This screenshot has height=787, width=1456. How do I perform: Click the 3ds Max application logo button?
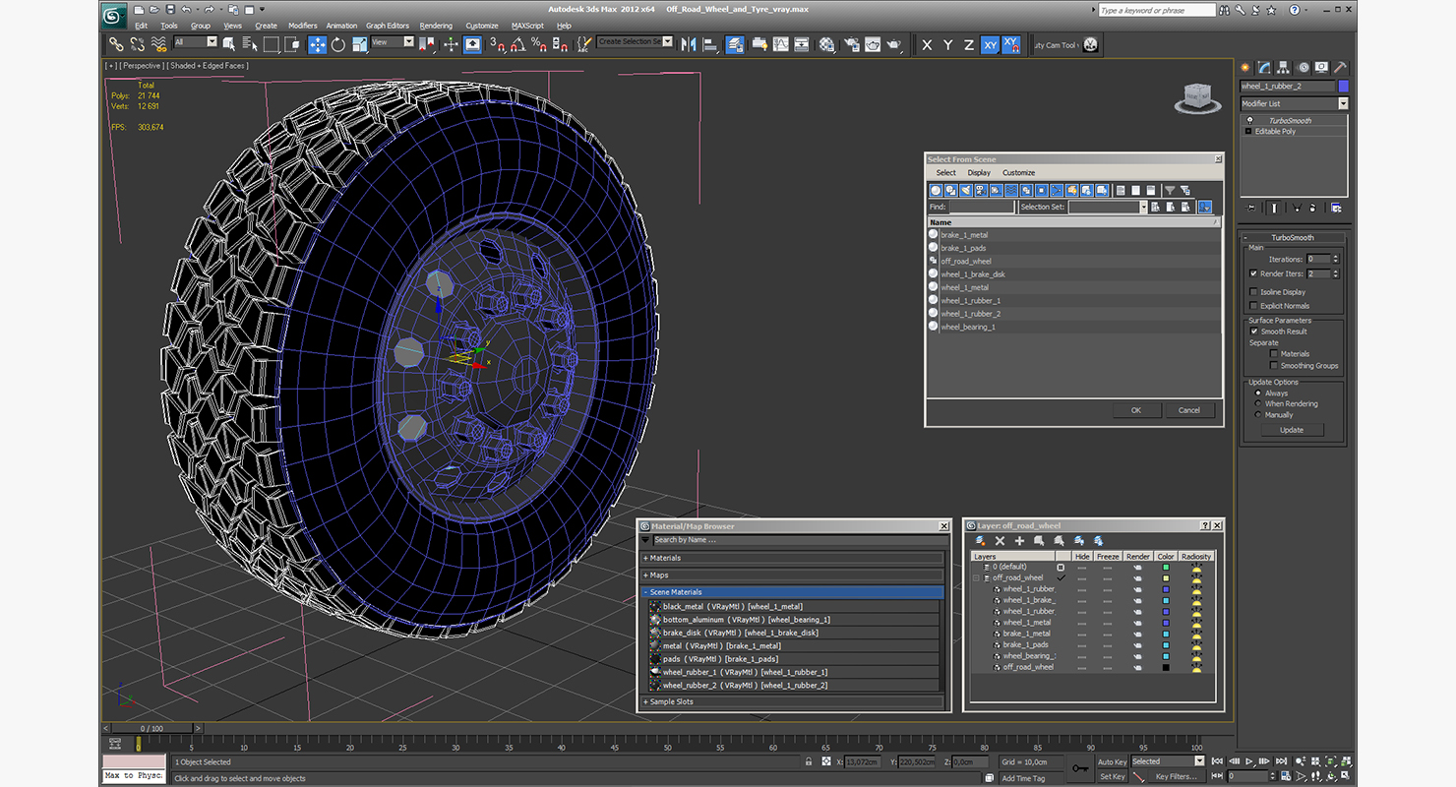point(114,15)
